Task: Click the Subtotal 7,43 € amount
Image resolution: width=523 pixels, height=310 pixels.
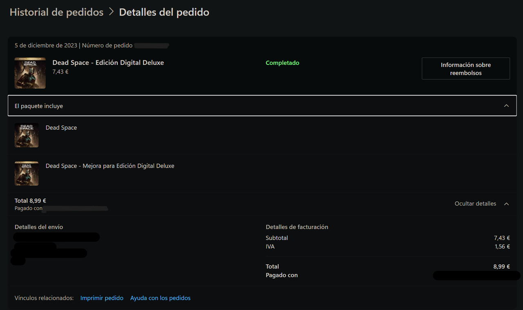Action: click(x=502, y=238)
